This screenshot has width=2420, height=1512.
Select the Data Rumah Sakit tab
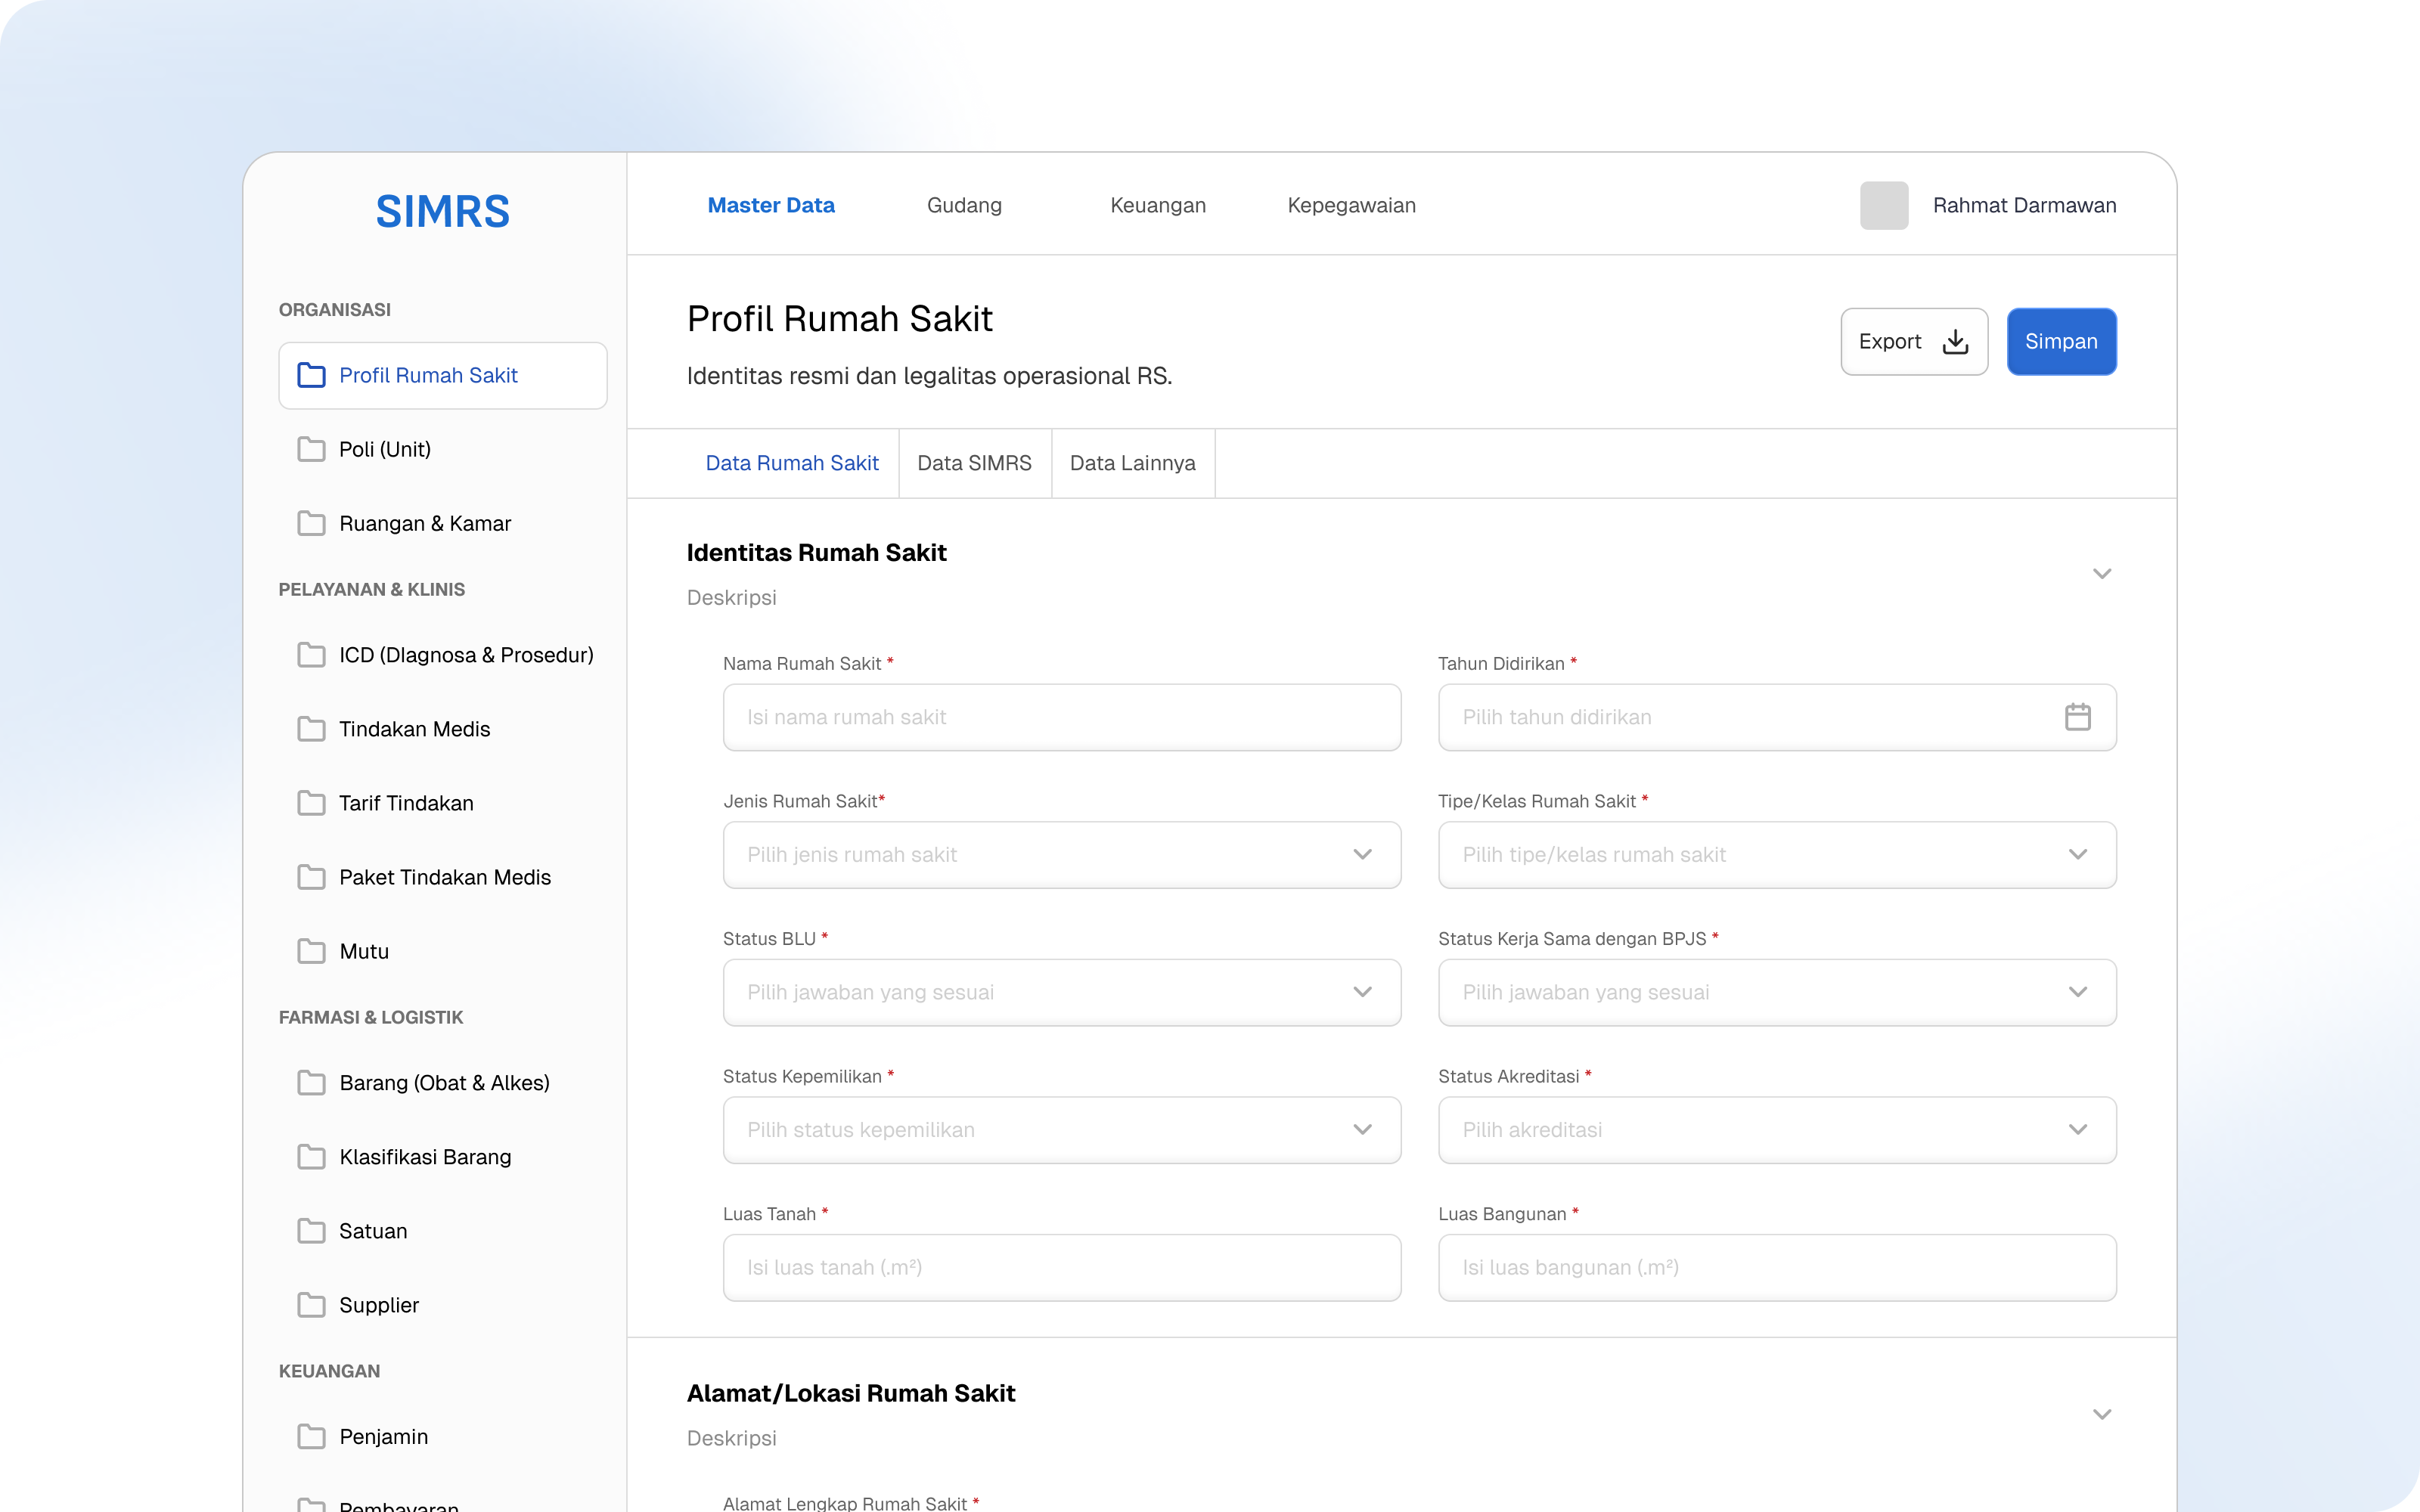792,463
